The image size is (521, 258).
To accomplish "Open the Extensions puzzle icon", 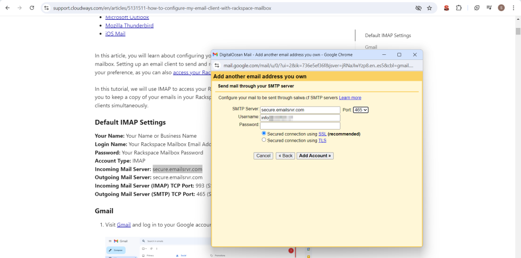I will (458, 8).
